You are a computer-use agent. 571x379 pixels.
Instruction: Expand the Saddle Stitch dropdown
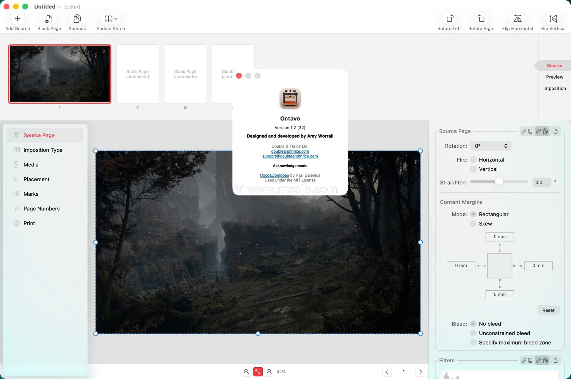click(111, 19)
